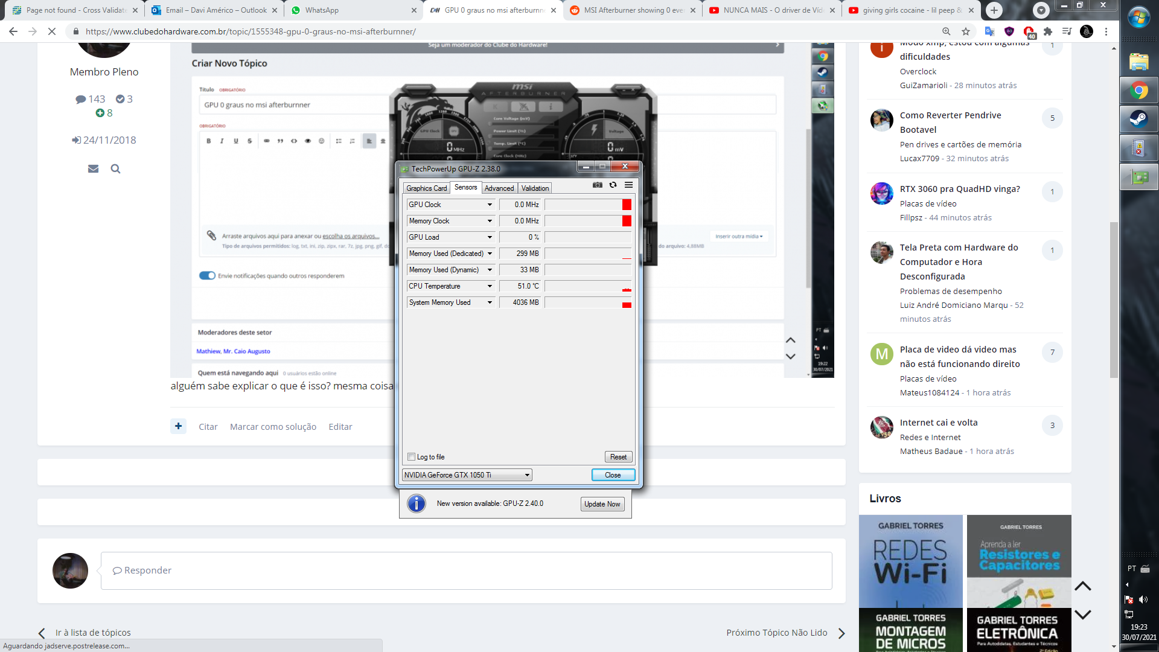Click the page vertical scrollbar

(x=1114, y=300)
